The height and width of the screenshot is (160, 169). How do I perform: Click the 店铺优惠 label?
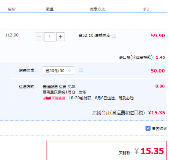(27, 70)
